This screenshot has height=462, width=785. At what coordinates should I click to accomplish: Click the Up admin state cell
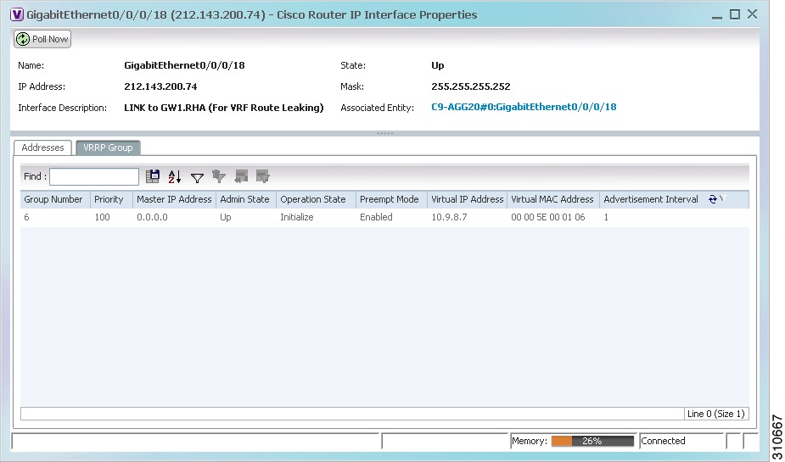(246, 218)
